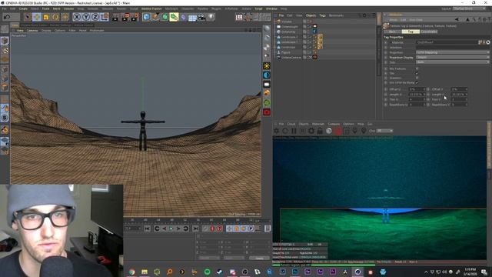The height and width of the screenshot is (277, 492).
Task: Click the Undo arrow icon
Action: click(7, 17)
